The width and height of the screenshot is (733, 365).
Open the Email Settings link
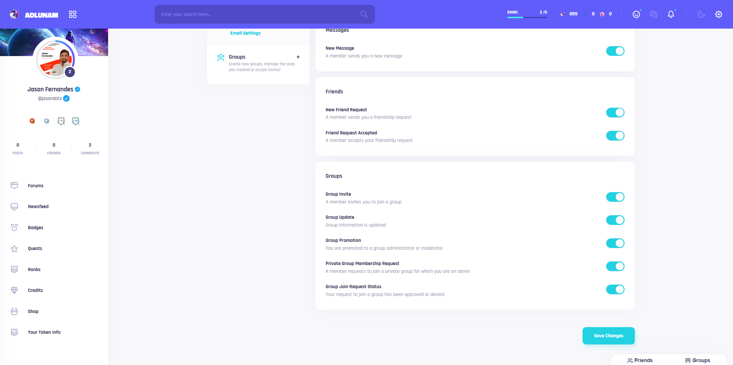pyautogui.click(x=245, y=33)
